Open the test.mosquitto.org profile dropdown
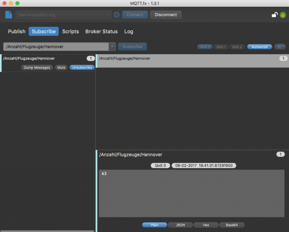 [x=64, y=15]
